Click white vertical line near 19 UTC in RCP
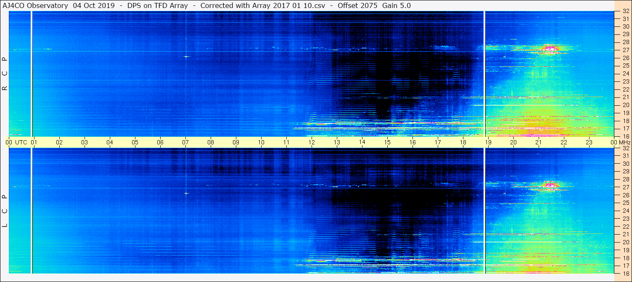632x282 pixels. (x=485, y=73)
